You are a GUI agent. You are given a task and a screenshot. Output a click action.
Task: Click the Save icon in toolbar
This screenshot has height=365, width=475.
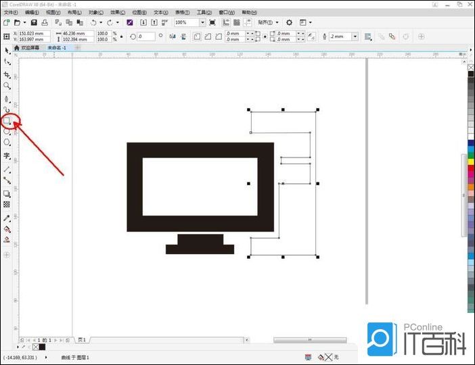click(x=33, y=22)
